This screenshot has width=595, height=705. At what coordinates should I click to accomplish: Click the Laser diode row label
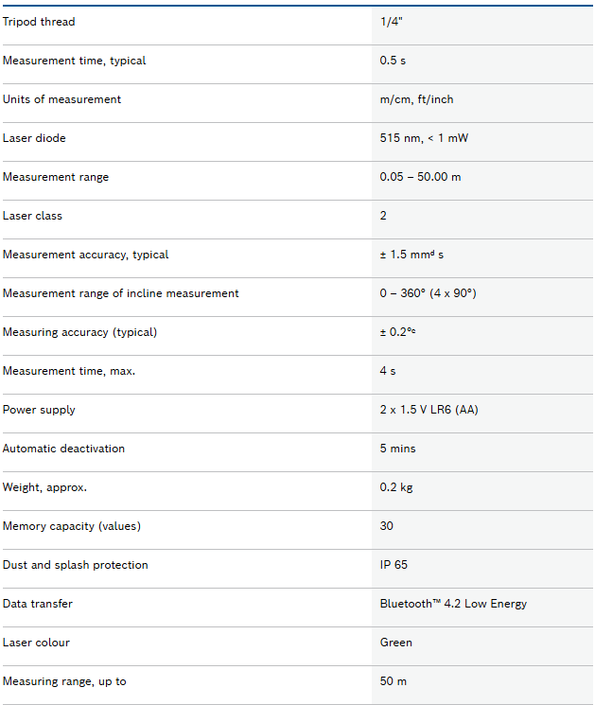click(x=34, y=138)
